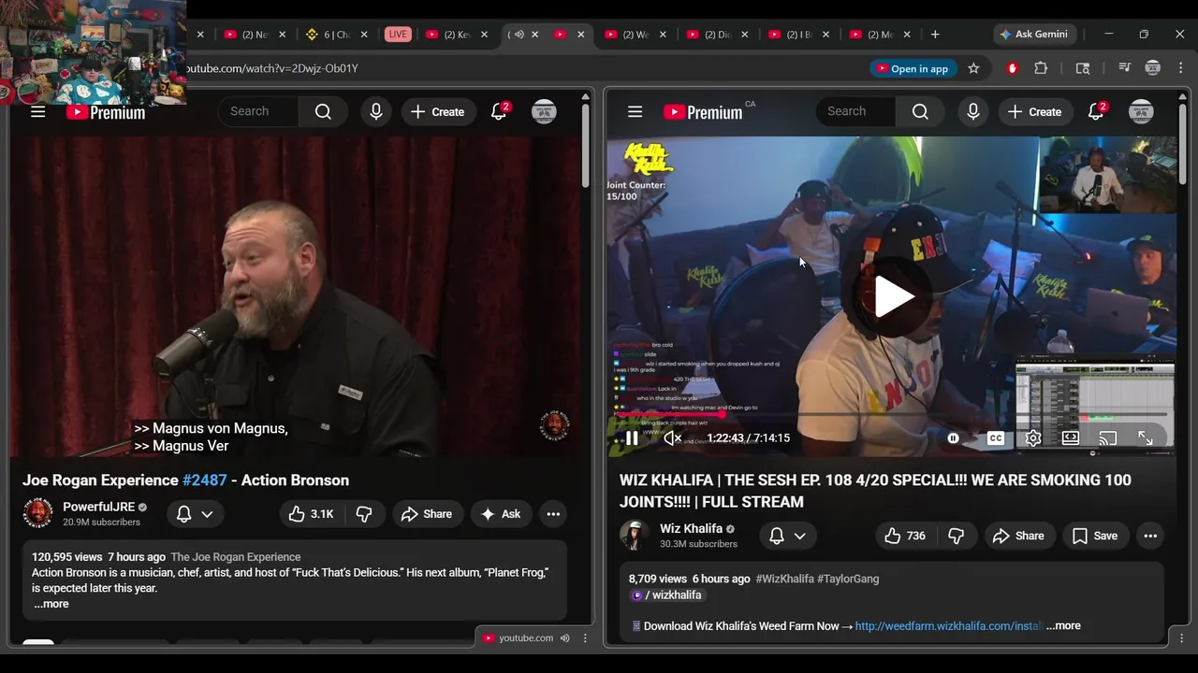Open the #WizKhalifa hashtag link
Viewport: 1198px width, 673px height.
784,580
